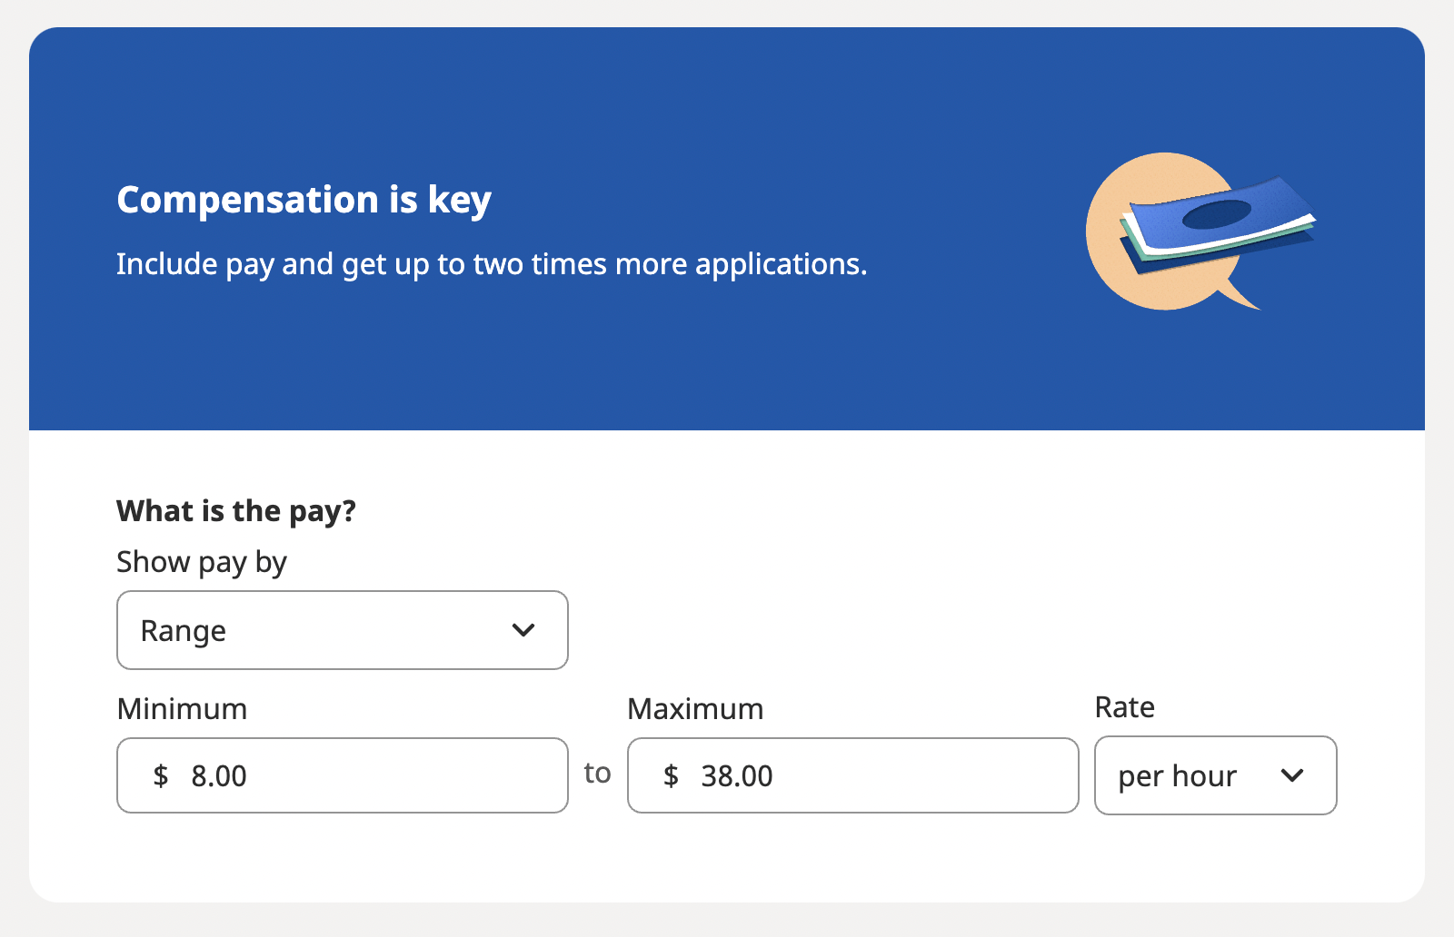Click the What is the pay? heading

point(236,511)
